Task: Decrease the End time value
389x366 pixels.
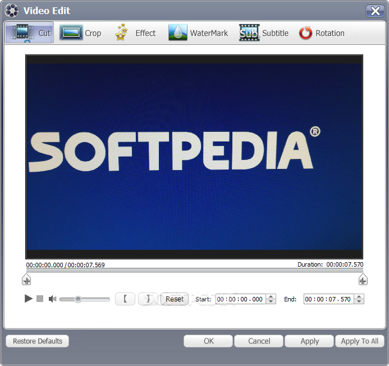Action: [x=359, y=301]
